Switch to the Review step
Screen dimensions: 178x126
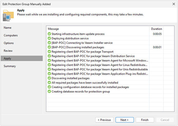coord(8,51)
